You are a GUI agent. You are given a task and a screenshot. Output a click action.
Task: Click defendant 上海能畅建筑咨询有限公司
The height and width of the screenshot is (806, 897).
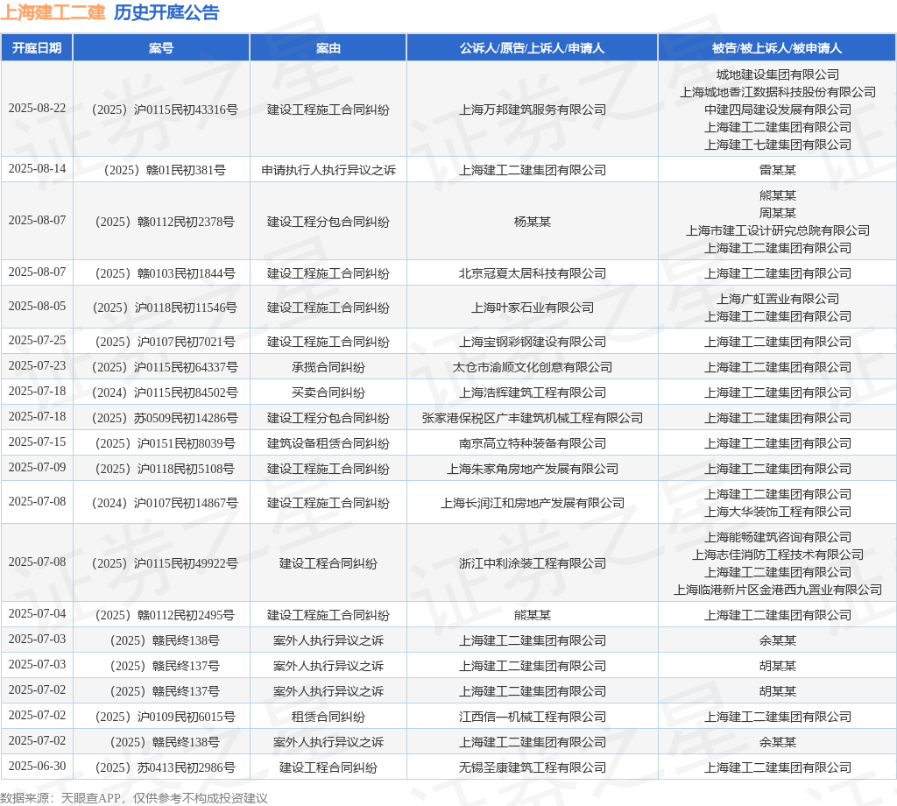[778, 537]
